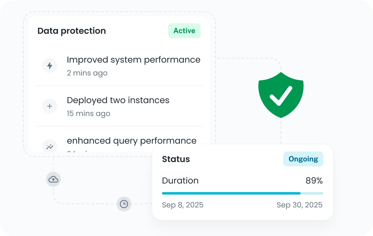373x236 pixels.
Task: Click the green shield checkmark icon
Action: (281, 95)
